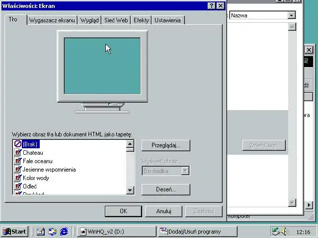Cancel with the Anuluj button
This screenshot has width=318, height=238.
tap(163, 211)
